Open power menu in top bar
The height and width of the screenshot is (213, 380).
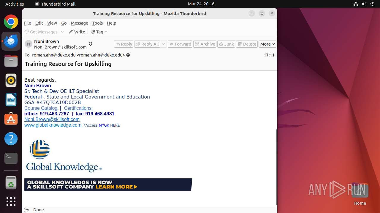(372, 4)
